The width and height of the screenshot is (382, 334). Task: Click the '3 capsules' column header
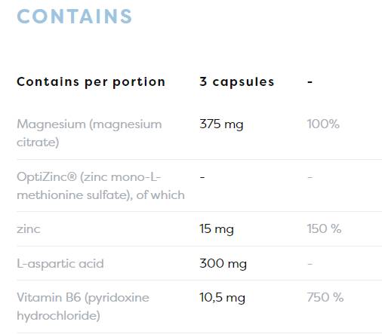pyautogui.click(x=237, y=82)
